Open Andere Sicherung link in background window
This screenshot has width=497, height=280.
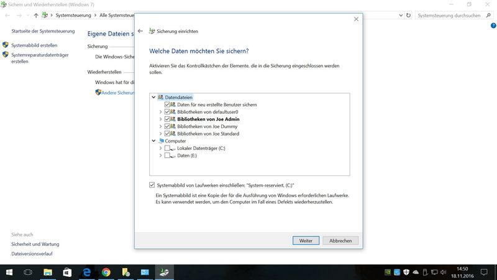tap(118, 93)
